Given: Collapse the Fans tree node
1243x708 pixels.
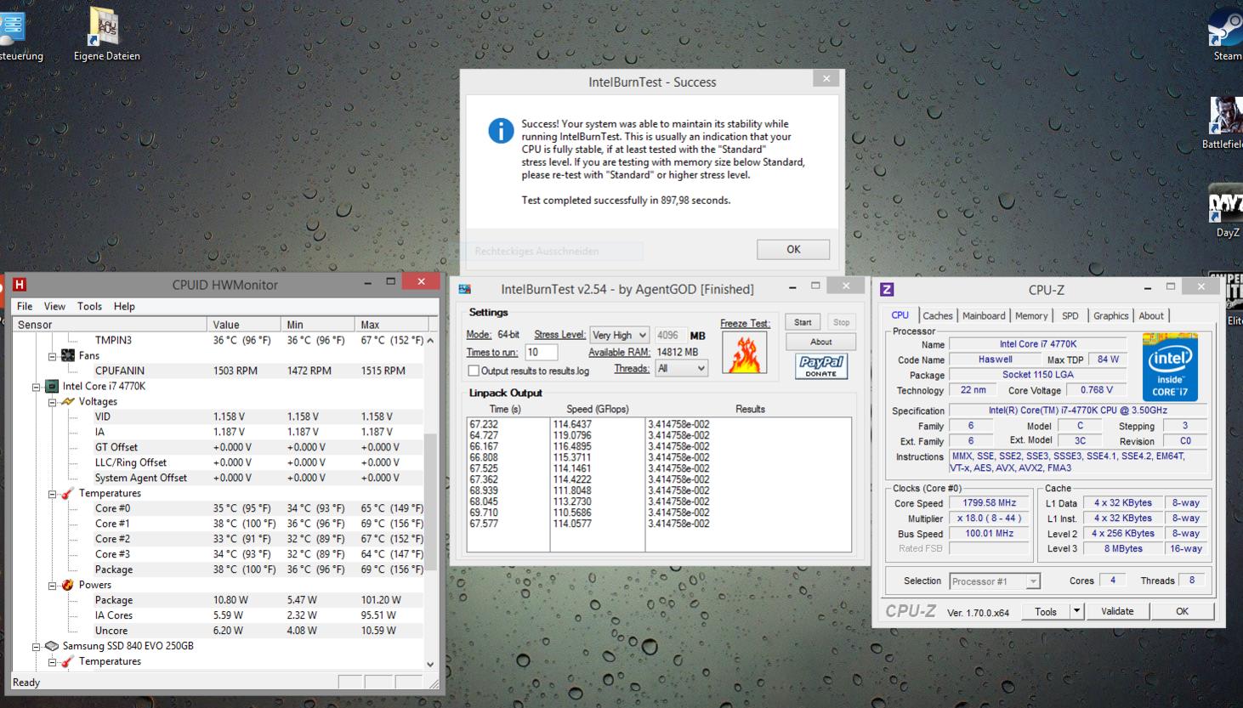Looking at the screenshot, I should tap(52, 356).
